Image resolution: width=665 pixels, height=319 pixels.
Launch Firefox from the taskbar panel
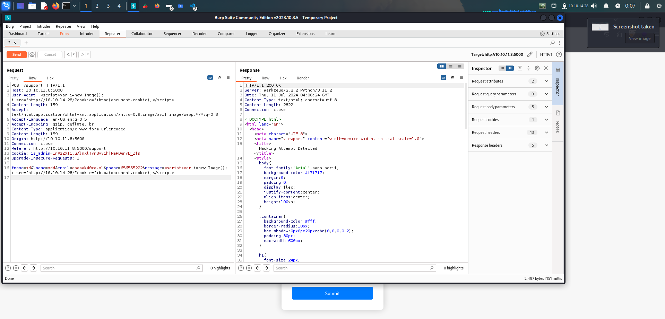coord(55,6)
